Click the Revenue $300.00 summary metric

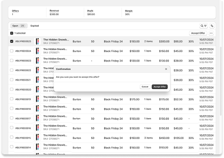(54, 12)
